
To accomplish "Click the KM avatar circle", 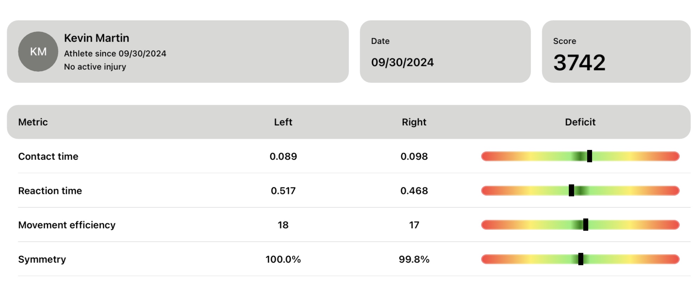I will coord(38,52).
